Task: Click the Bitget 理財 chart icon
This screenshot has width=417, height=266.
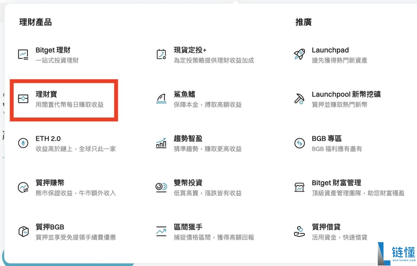Action: tap(23, 54)
